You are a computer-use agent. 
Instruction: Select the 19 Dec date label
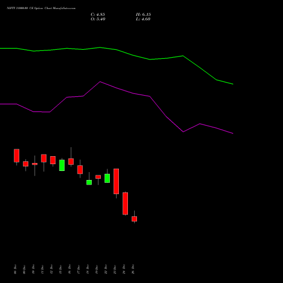(97, 269)
